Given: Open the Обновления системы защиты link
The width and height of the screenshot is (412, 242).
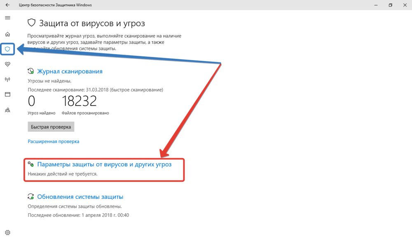Looking at the screenshot, I should pos(80,197).
